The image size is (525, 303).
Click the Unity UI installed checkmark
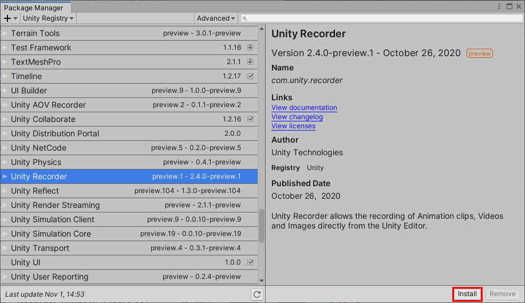250,262
